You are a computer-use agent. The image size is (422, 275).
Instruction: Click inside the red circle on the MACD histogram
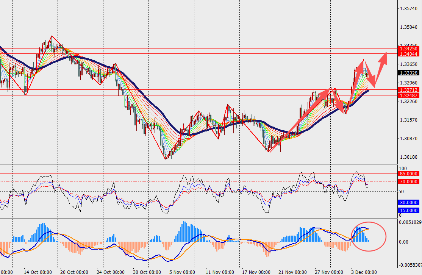(369, 236)
